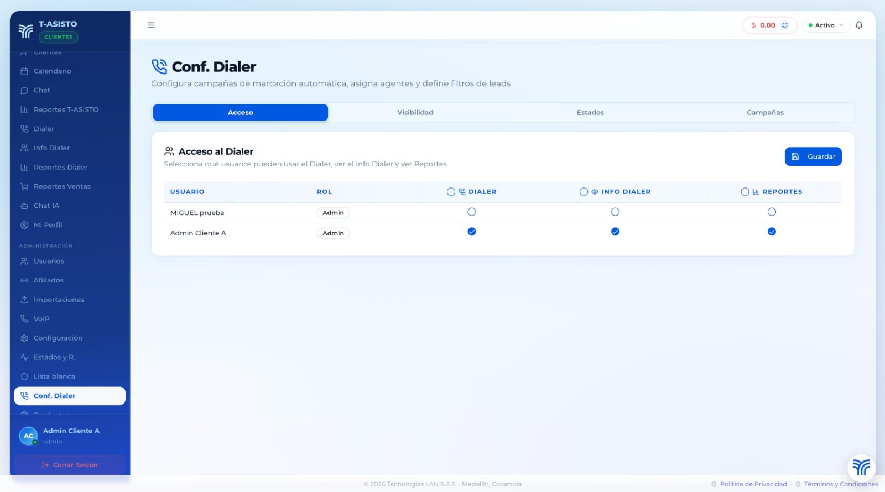Click the Calendario calendar icon
Screen dimensions: 885x492
tap(24, 71)
